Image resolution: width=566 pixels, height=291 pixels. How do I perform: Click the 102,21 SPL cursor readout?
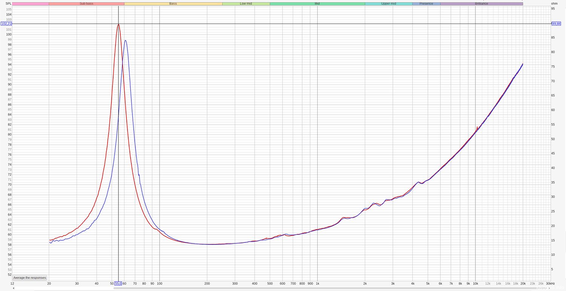(6, 24)
